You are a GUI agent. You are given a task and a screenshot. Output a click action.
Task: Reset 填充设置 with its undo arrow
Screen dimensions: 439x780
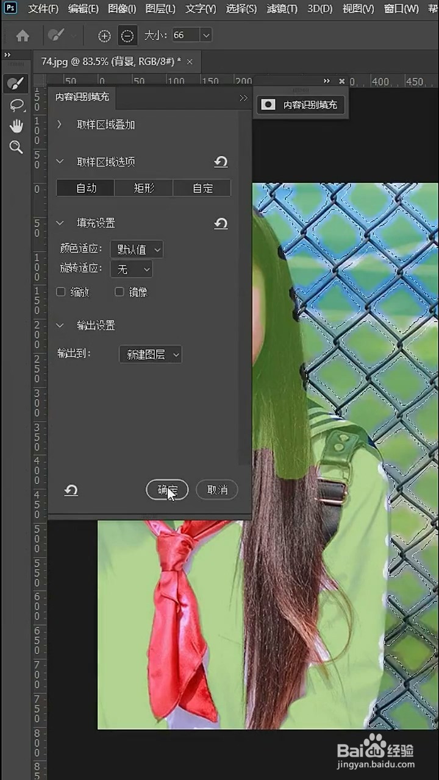click(x=221, y=224)
